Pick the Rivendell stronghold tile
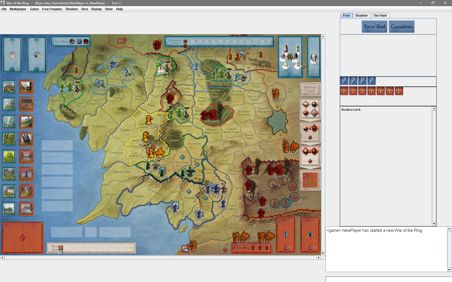This screenshot has width=452, height=282. point(9,121)
